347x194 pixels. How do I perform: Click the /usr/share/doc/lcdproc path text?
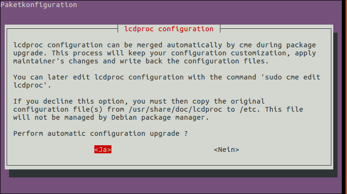click(175, 109)
